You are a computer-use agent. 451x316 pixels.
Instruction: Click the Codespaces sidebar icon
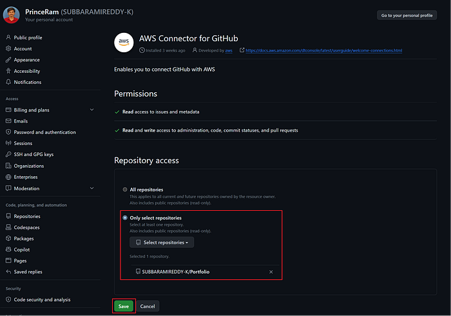8,228
